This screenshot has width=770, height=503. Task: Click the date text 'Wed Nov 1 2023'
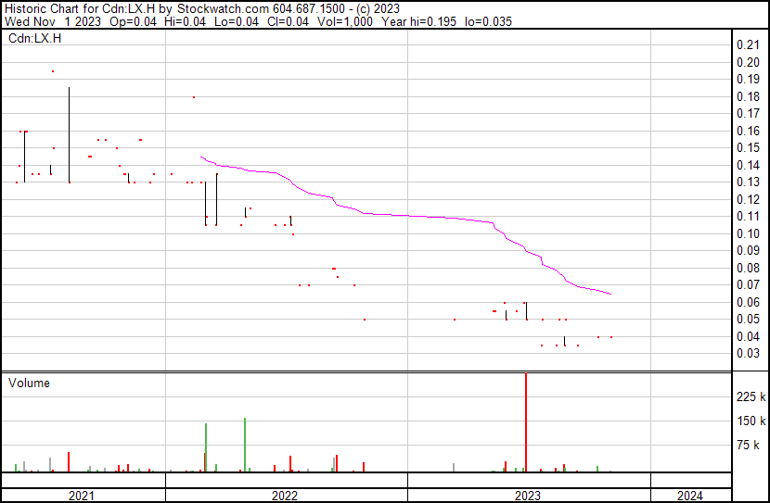click(x=53, y=21)
